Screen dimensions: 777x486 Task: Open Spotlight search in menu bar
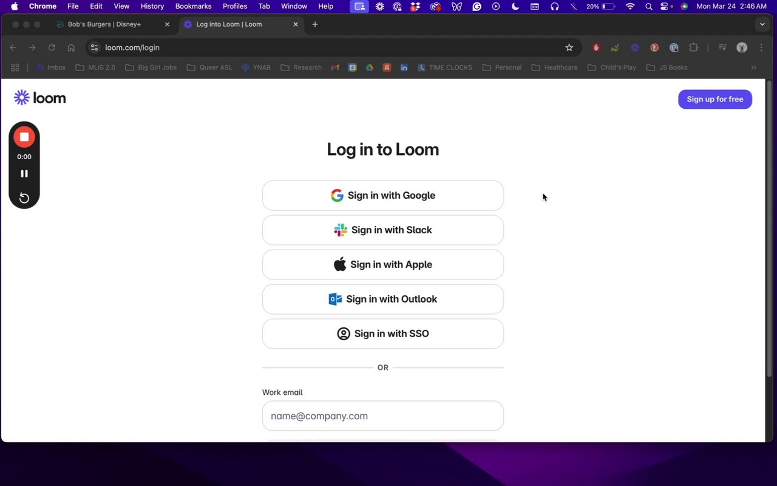[649, 6]
